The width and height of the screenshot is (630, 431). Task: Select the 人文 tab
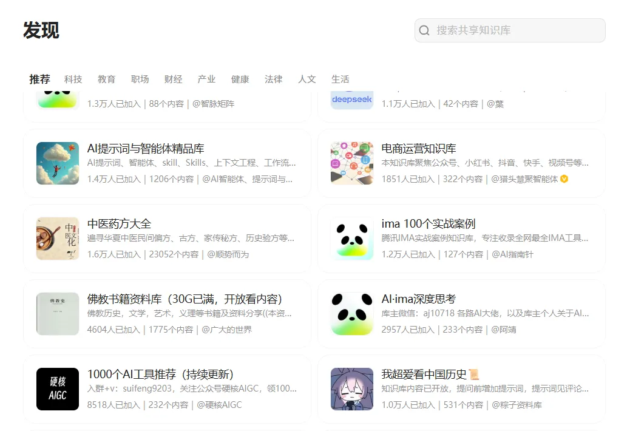tap(307, 79)
